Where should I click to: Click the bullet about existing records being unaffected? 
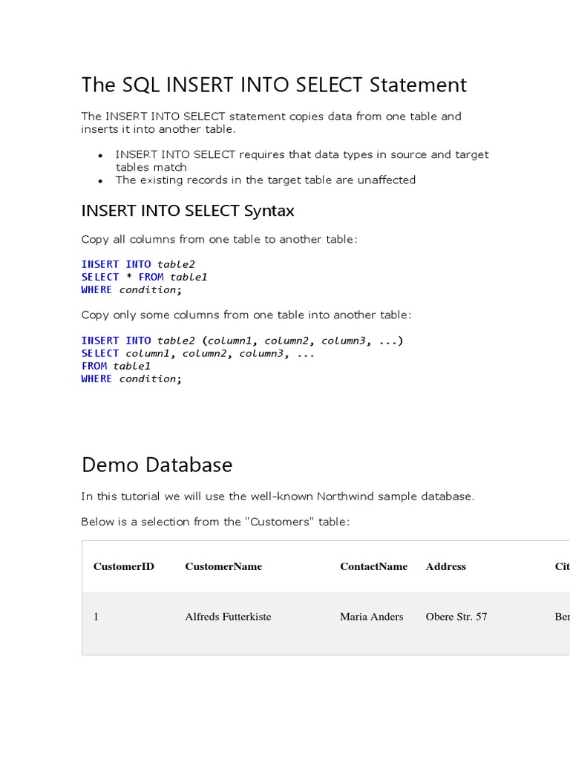[265, 180]
